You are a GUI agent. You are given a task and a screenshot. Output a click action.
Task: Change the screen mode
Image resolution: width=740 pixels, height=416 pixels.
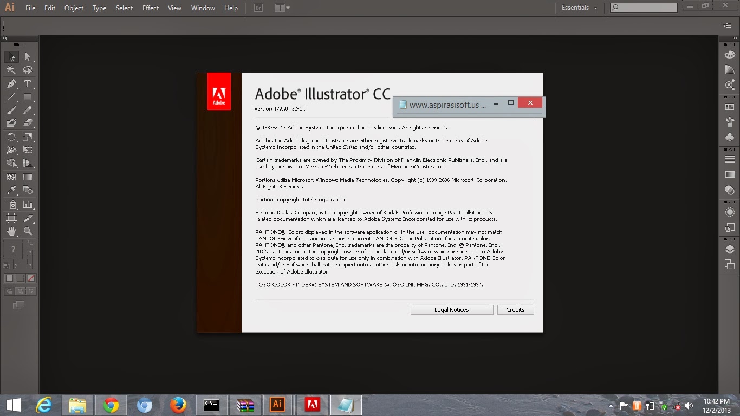pyautogui.click(x=19, y=305)
